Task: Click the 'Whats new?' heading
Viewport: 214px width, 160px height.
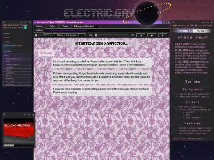Action: pos(193,37)
